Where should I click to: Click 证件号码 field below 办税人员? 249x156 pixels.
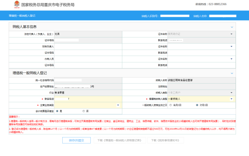[x=88, y=65]
